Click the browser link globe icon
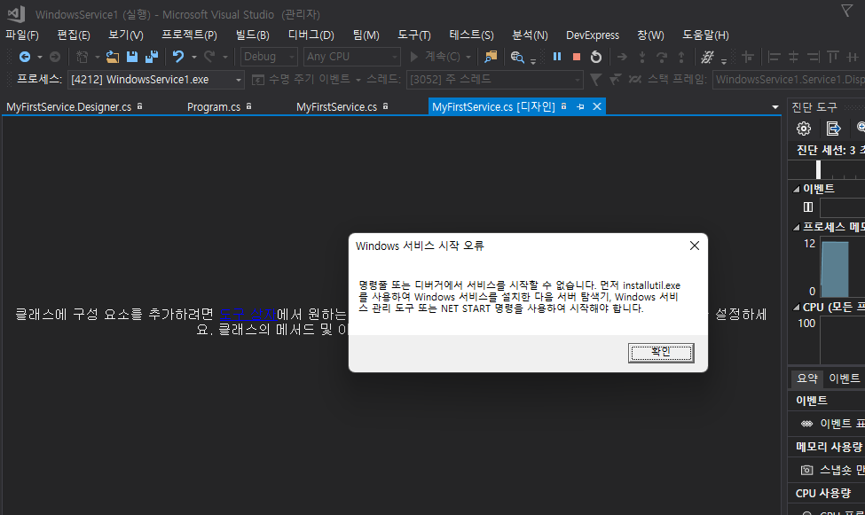The height and width of the screenshot is (515, 865). [517, 57]
